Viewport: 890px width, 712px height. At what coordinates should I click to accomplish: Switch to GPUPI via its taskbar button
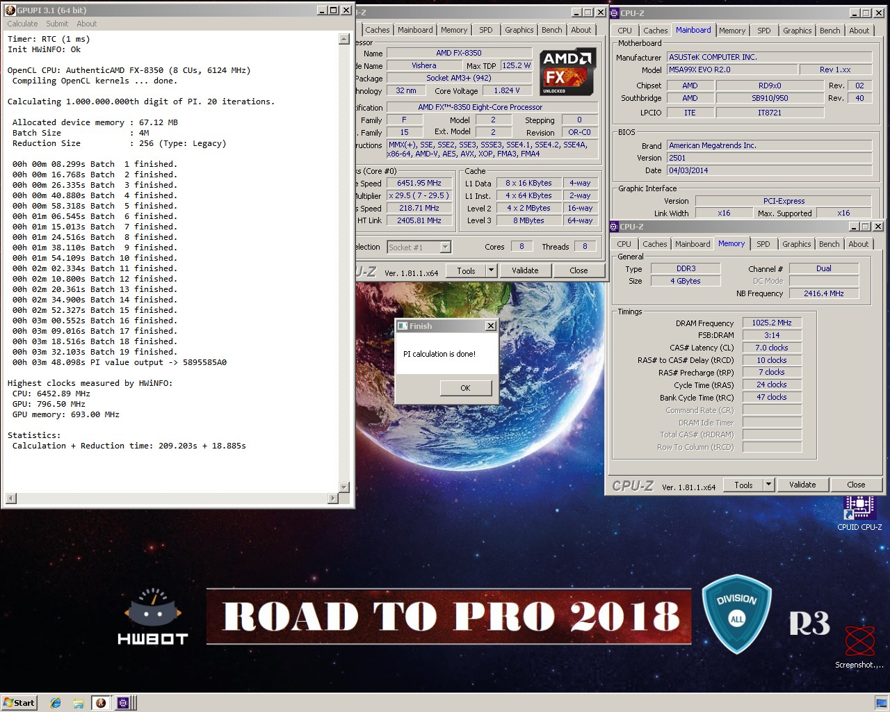tap(101, 703)
